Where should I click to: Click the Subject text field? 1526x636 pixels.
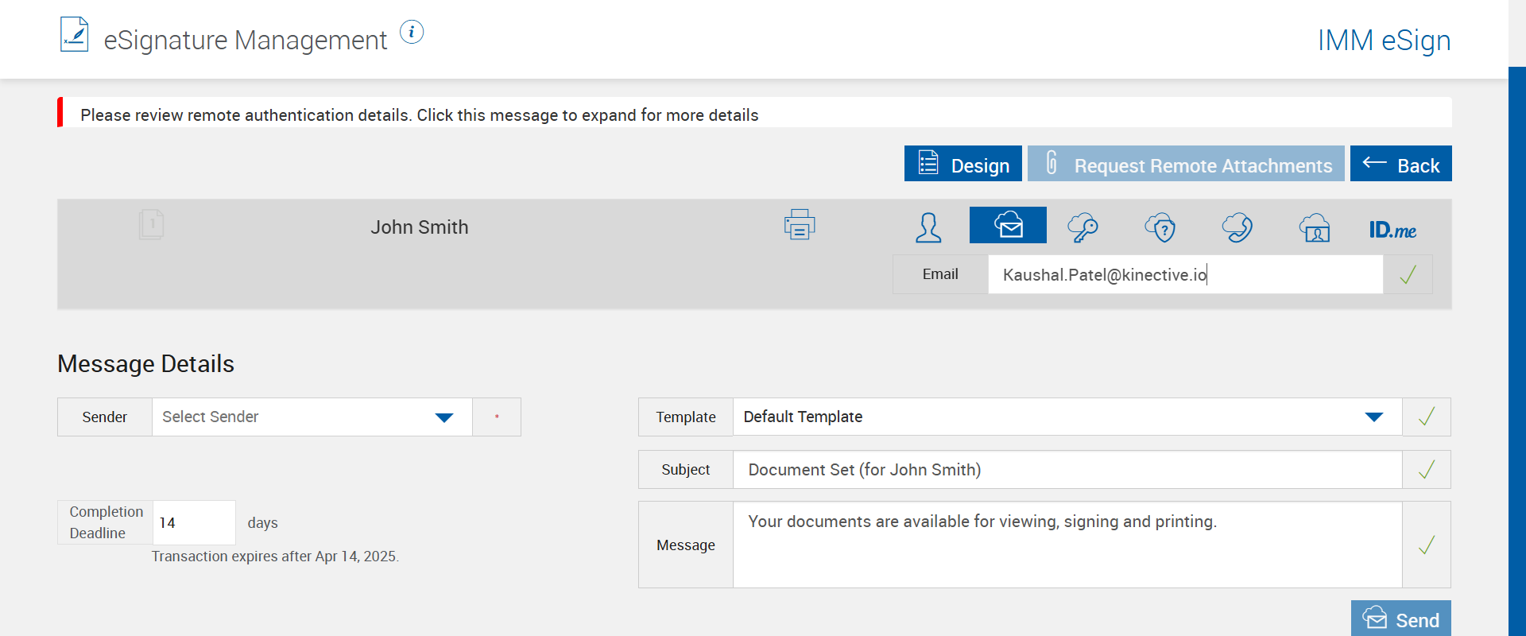(1067, 470)
